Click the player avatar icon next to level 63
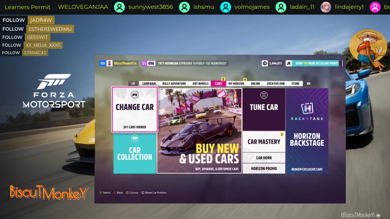Screen dimensions: 390x219 109,63
